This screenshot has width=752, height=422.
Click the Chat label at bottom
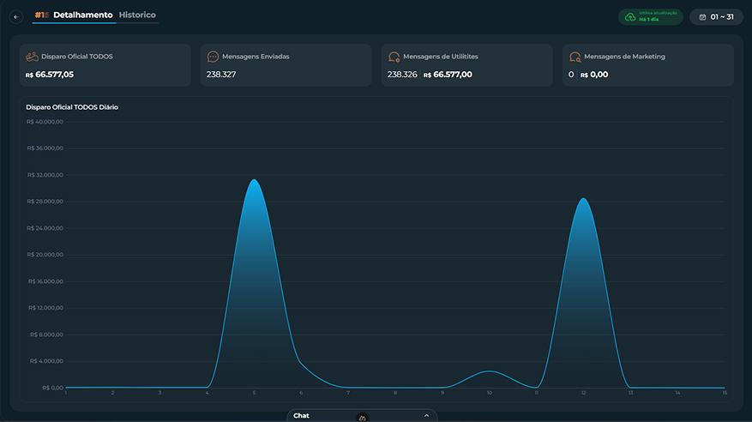tap(301, 416)
